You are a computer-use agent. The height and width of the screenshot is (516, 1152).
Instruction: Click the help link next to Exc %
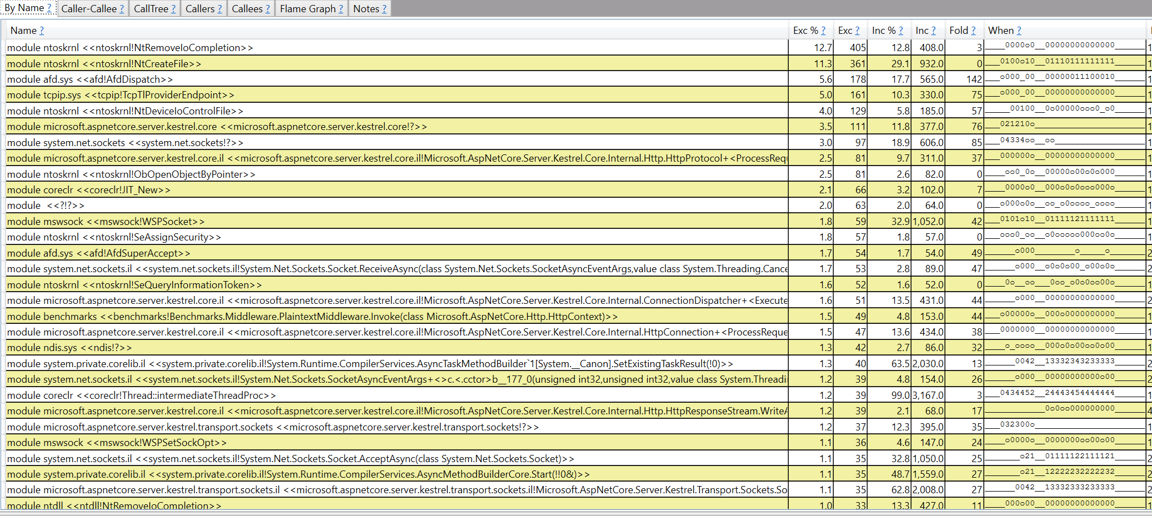point(824,31)
